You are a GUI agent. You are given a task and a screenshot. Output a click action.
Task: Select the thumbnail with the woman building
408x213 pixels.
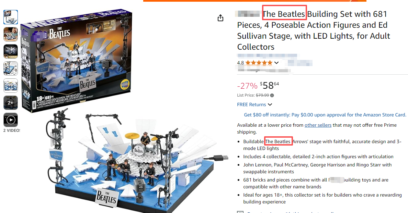pyautogui.click(x=11, y=34)
